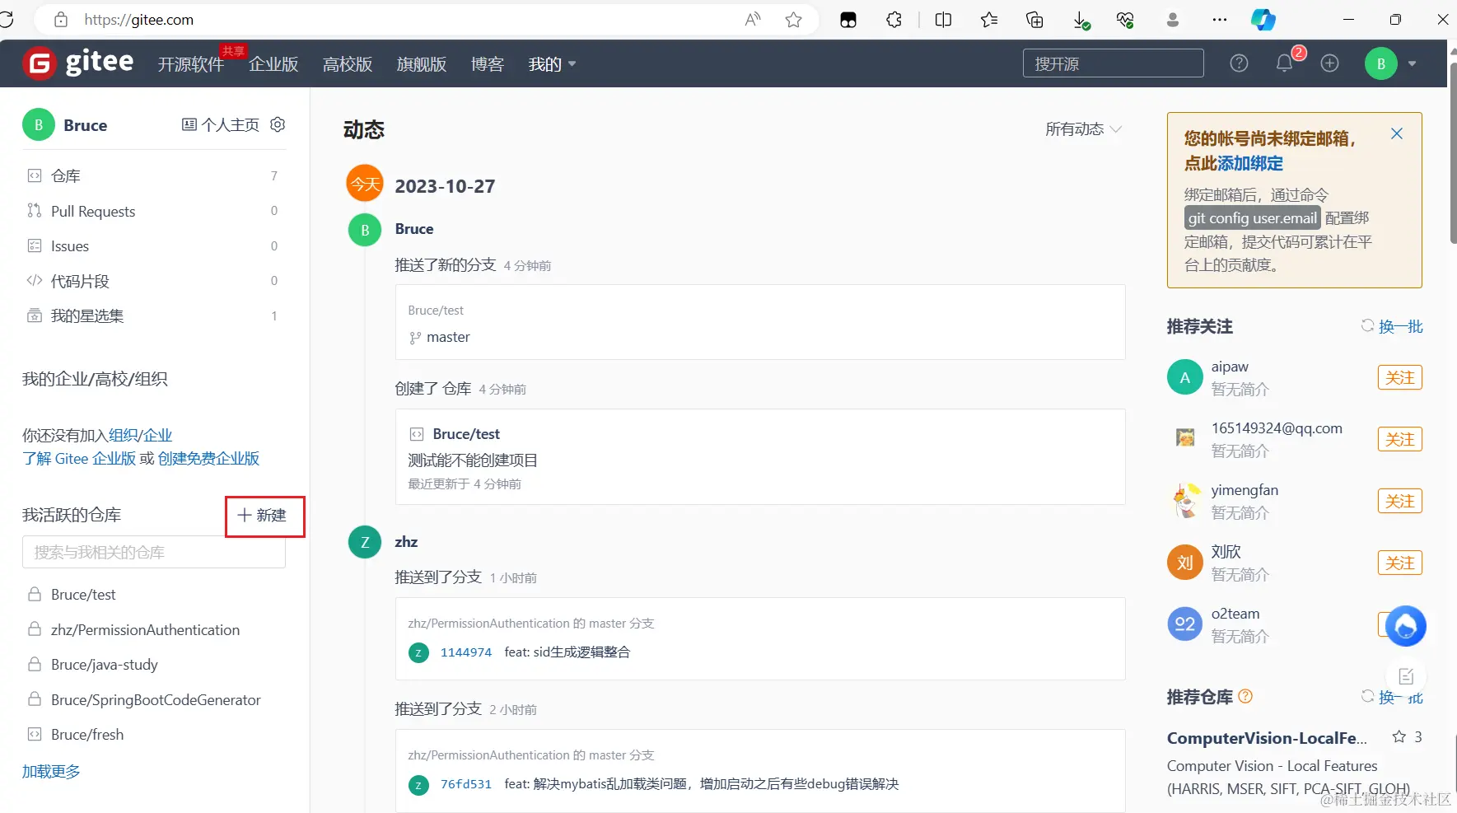Close the email binding notice
This screenshot has height=813, width=1457.
pyautogui.click(x=1397, y=133)
